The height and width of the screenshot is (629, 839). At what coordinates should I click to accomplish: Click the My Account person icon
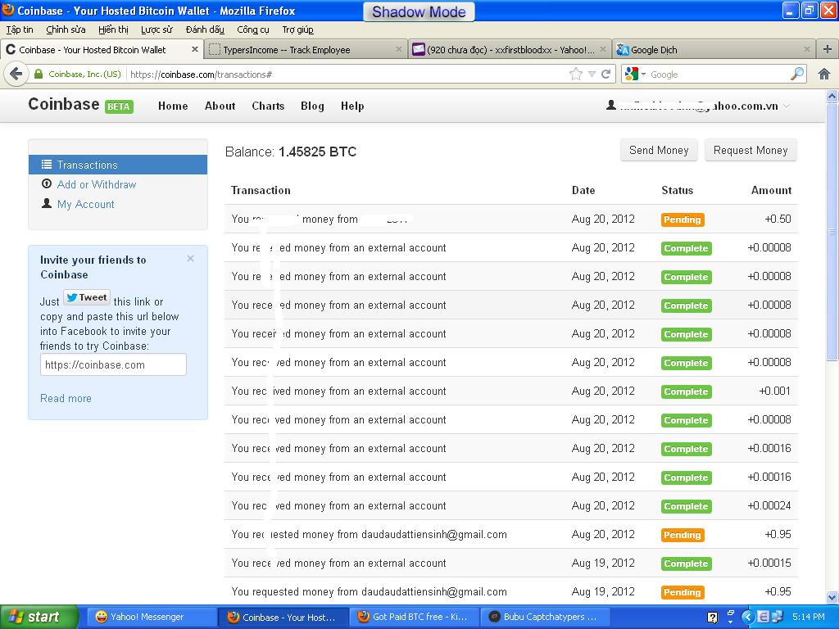pyautogui.click(x=47, y=203)
